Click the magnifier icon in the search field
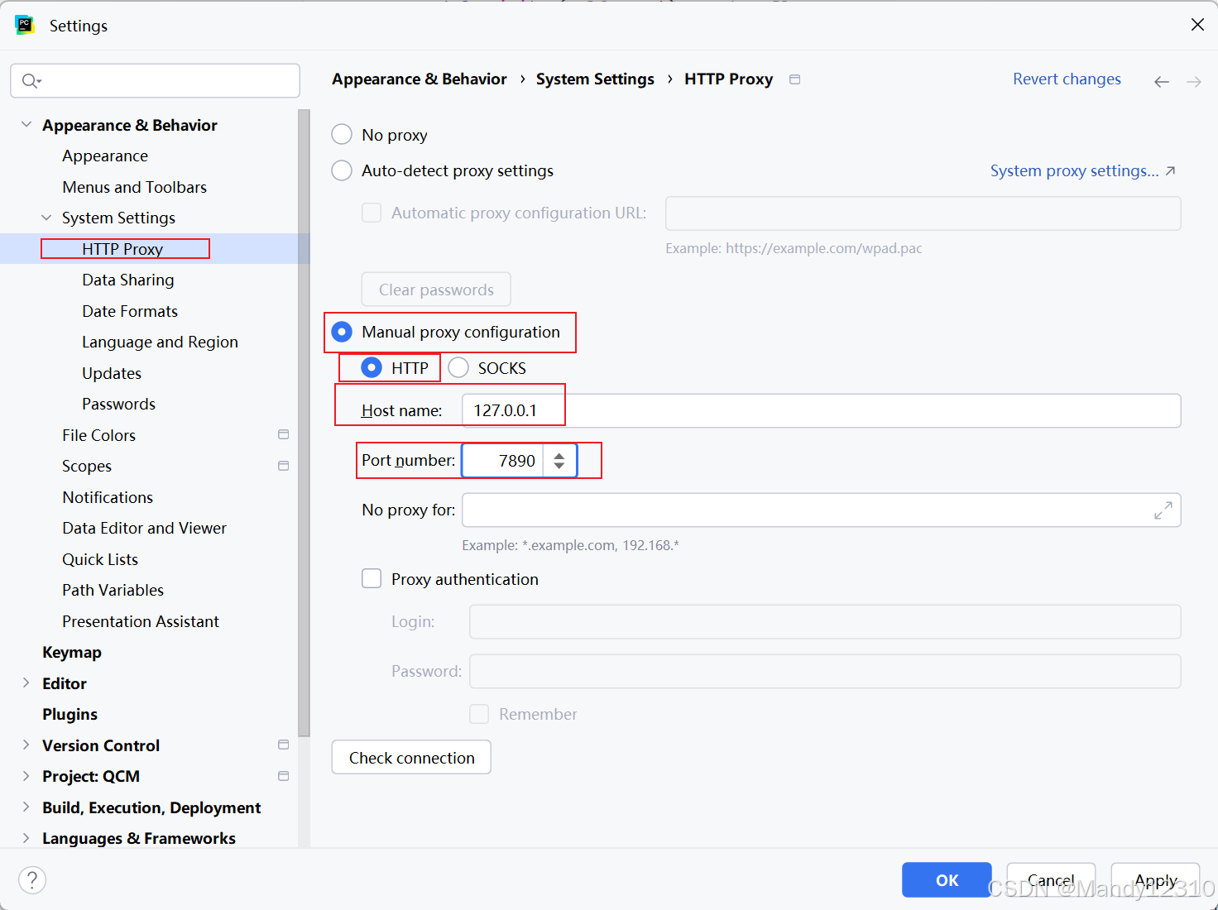The height and width of the screenshot is (910, 1218). pos(31,80)
